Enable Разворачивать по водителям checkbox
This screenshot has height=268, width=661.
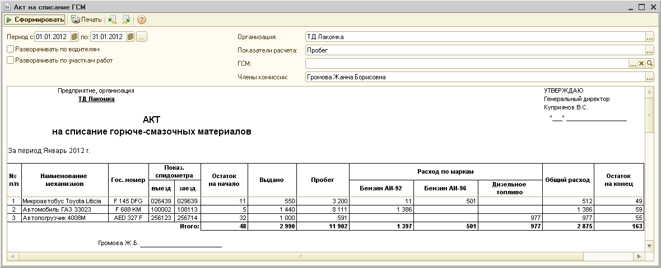[11, 49]
